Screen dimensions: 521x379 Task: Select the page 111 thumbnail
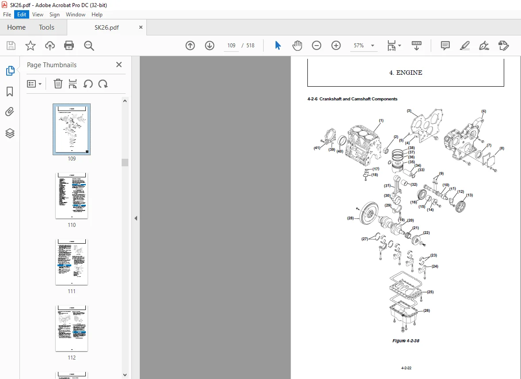tap(72, 262)
